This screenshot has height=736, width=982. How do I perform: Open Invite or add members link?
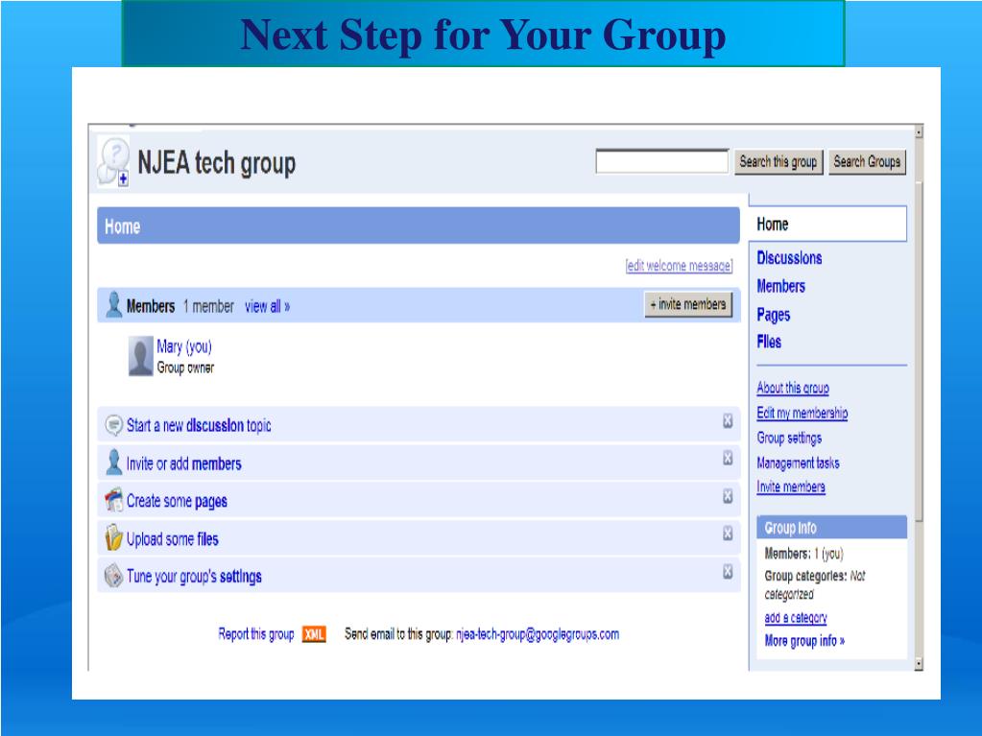[x=183, y=463]
